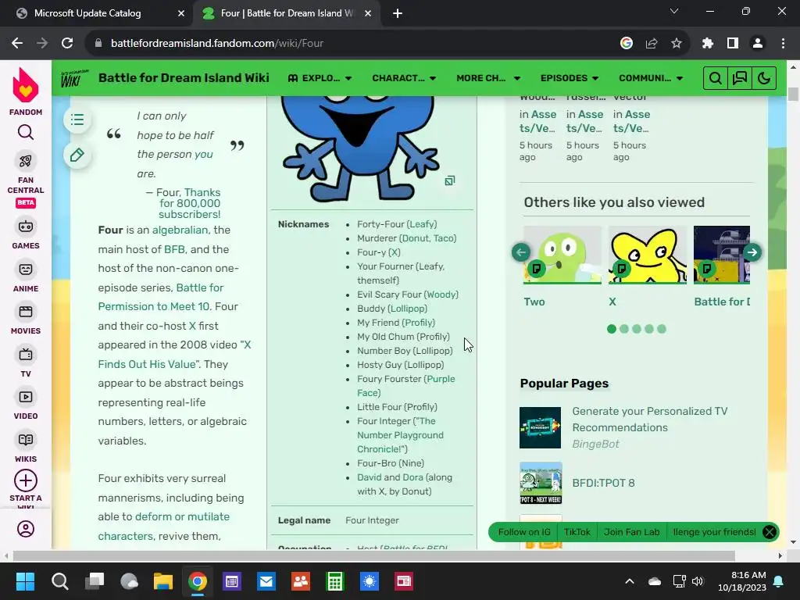Viewport: 800px width, 600px height.
Task: Expand the Episodes dropdown menu
Action: coord(570,78)
